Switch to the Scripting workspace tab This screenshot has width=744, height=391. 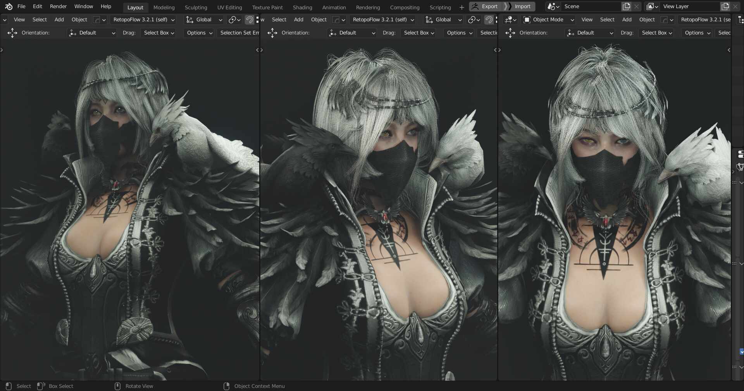[440, 7]
